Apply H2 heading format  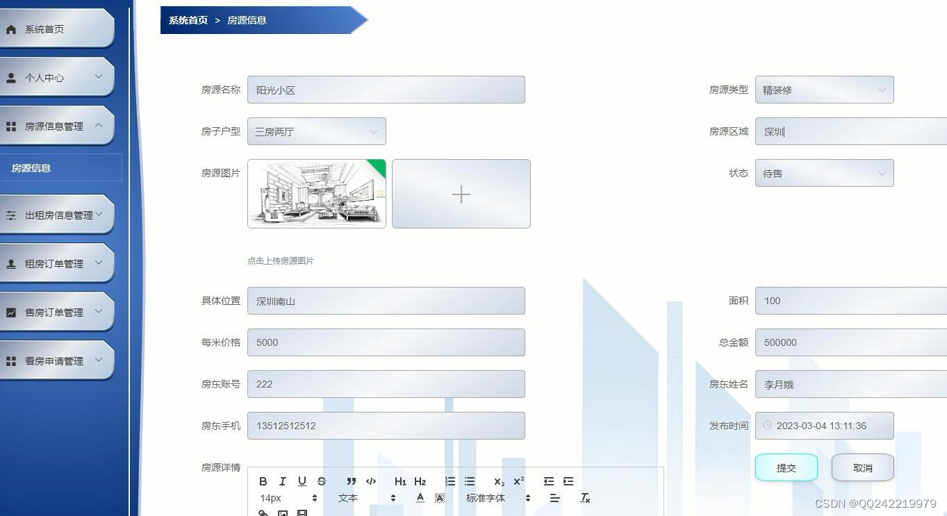pos(420,481)
